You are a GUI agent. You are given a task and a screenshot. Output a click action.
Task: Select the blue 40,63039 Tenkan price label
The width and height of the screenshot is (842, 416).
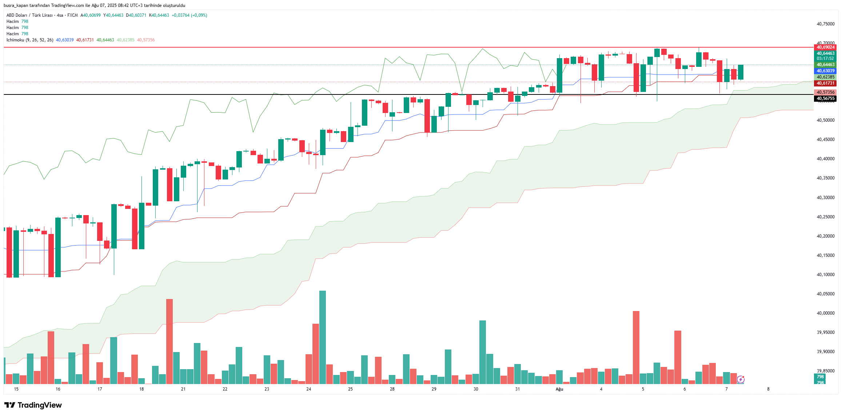pyautogui.click(x=825, y=71)
